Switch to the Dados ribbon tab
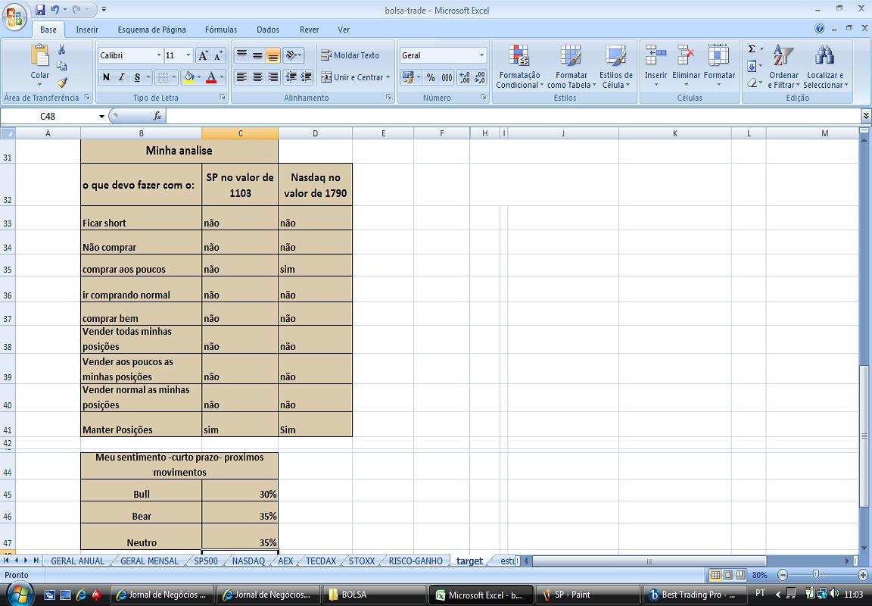This screenshot has width=872, height=606. (x=268, y=30)
